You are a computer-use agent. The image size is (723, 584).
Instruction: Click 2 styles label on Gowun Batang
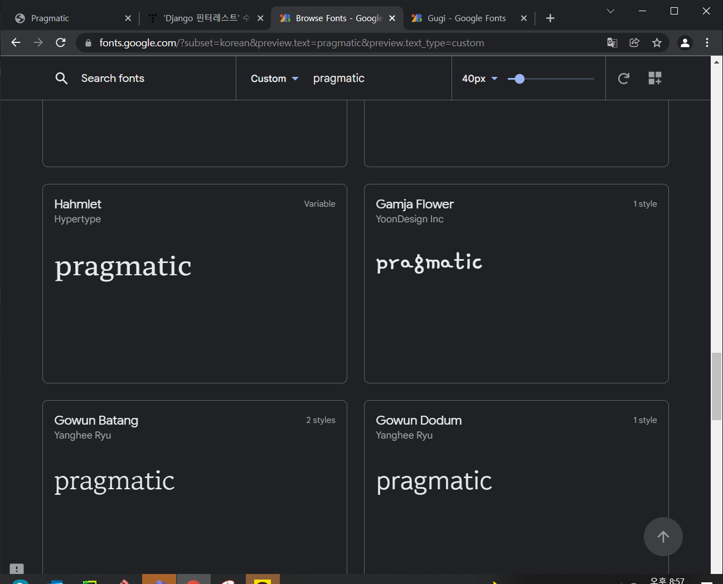pos(321,420)
